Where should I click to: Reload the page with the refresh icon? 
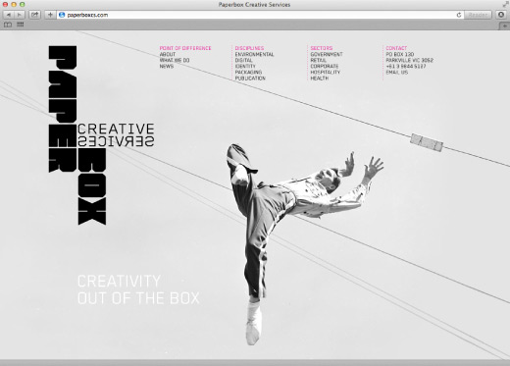pos(459,15)
